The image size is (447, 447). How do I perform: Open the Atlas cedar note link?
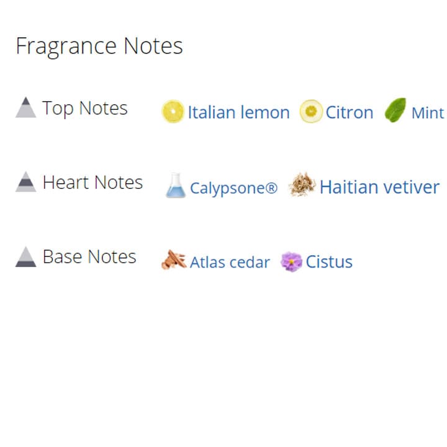230,263
